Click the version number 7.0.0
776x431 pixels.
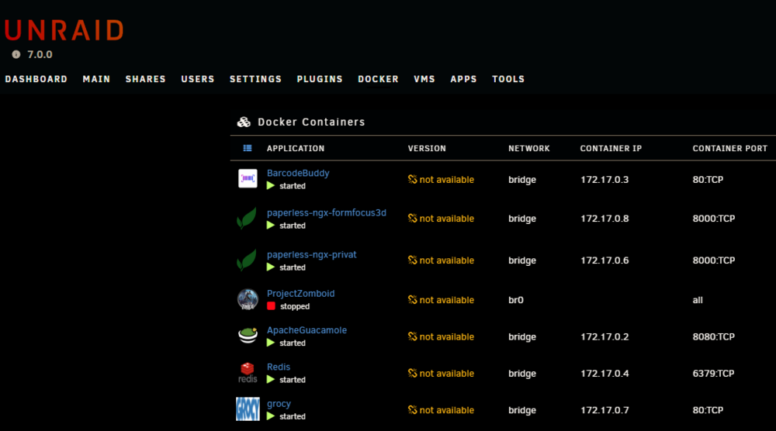click(x=40, y=54)
